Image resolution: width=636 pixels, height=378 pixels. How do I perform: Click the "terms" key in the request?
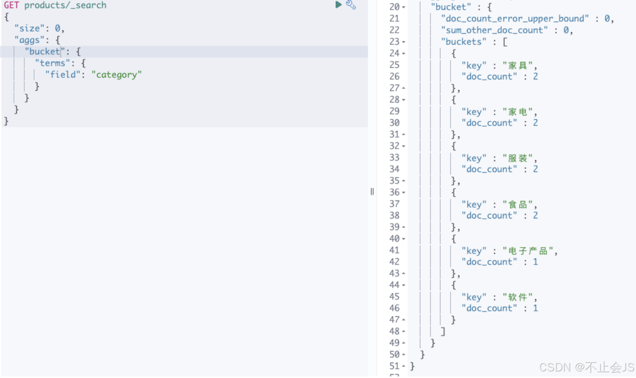coord(53,63)
